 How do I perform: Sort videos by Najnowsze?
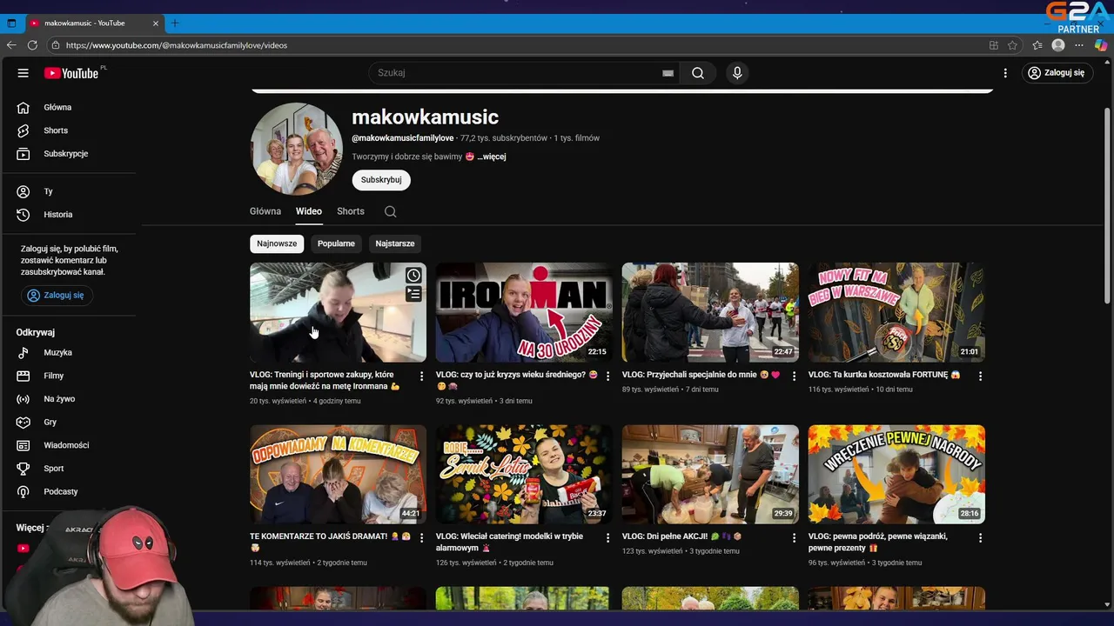pyautogui.click(x=277, y=243)
